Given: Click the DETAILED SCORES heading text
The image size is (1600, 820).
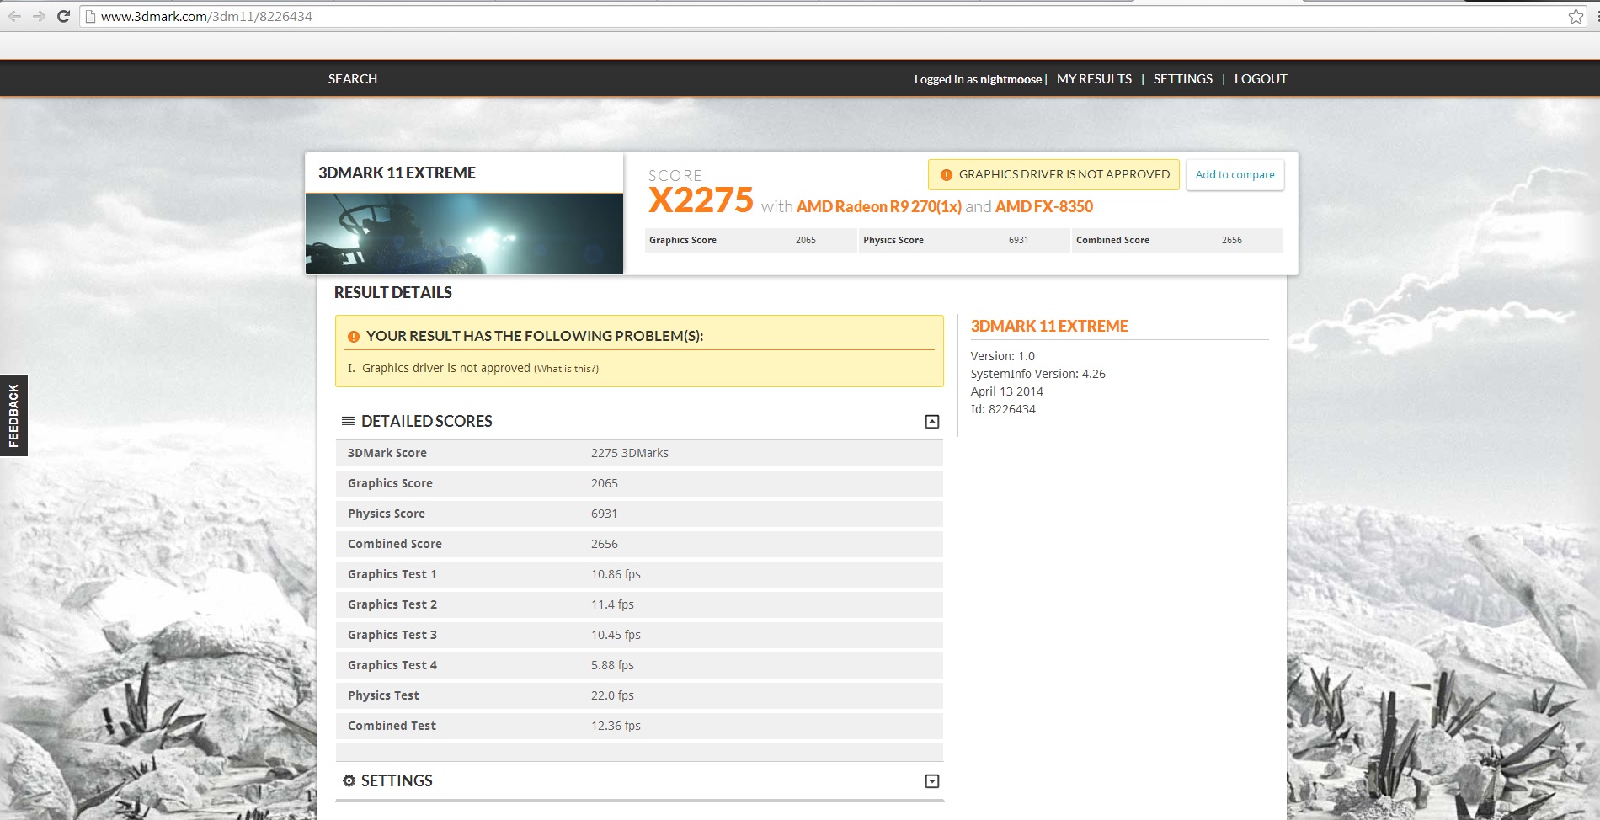Looking at the screenshot, I should pos(426,421).
